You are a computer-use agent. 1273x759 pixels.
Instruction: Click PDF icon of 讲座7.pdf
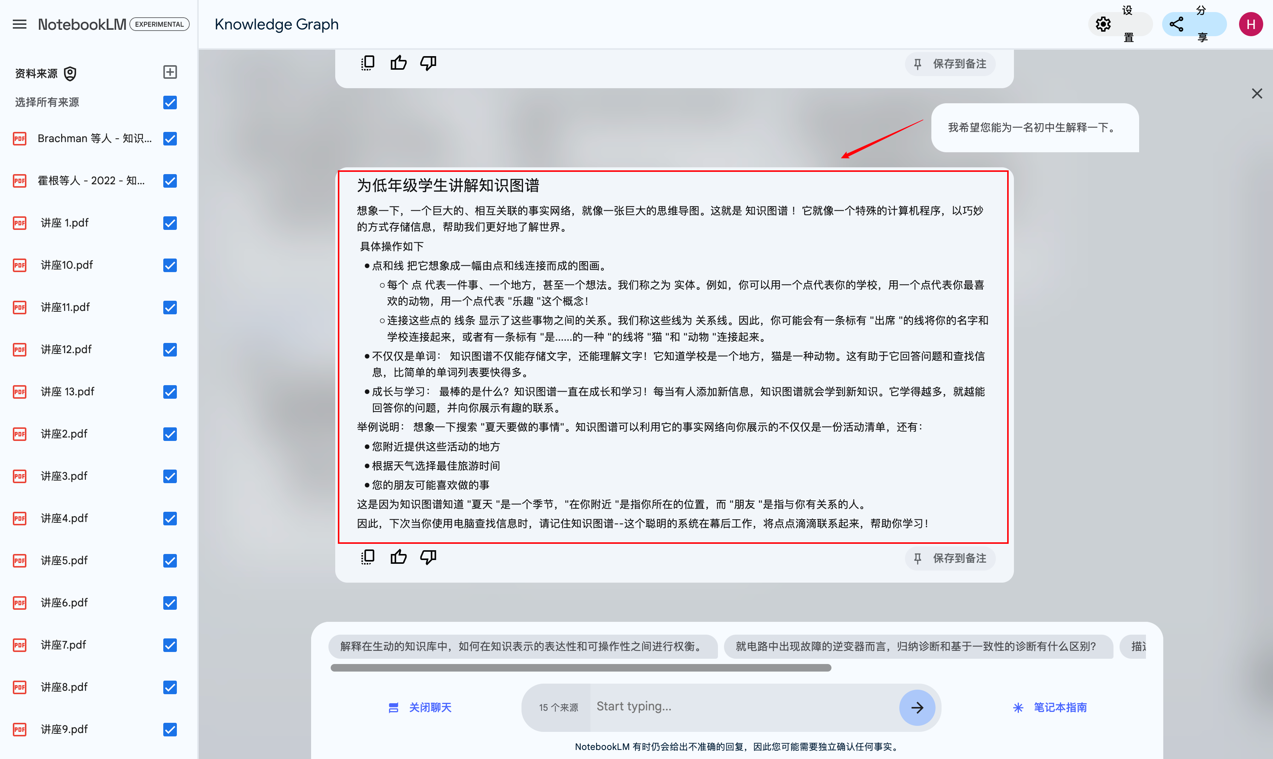click(20, 645)
